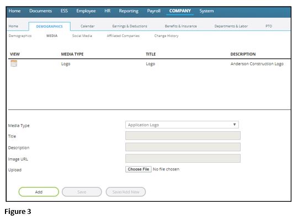Click the Anderson Construction Logo description

(257, 64)
